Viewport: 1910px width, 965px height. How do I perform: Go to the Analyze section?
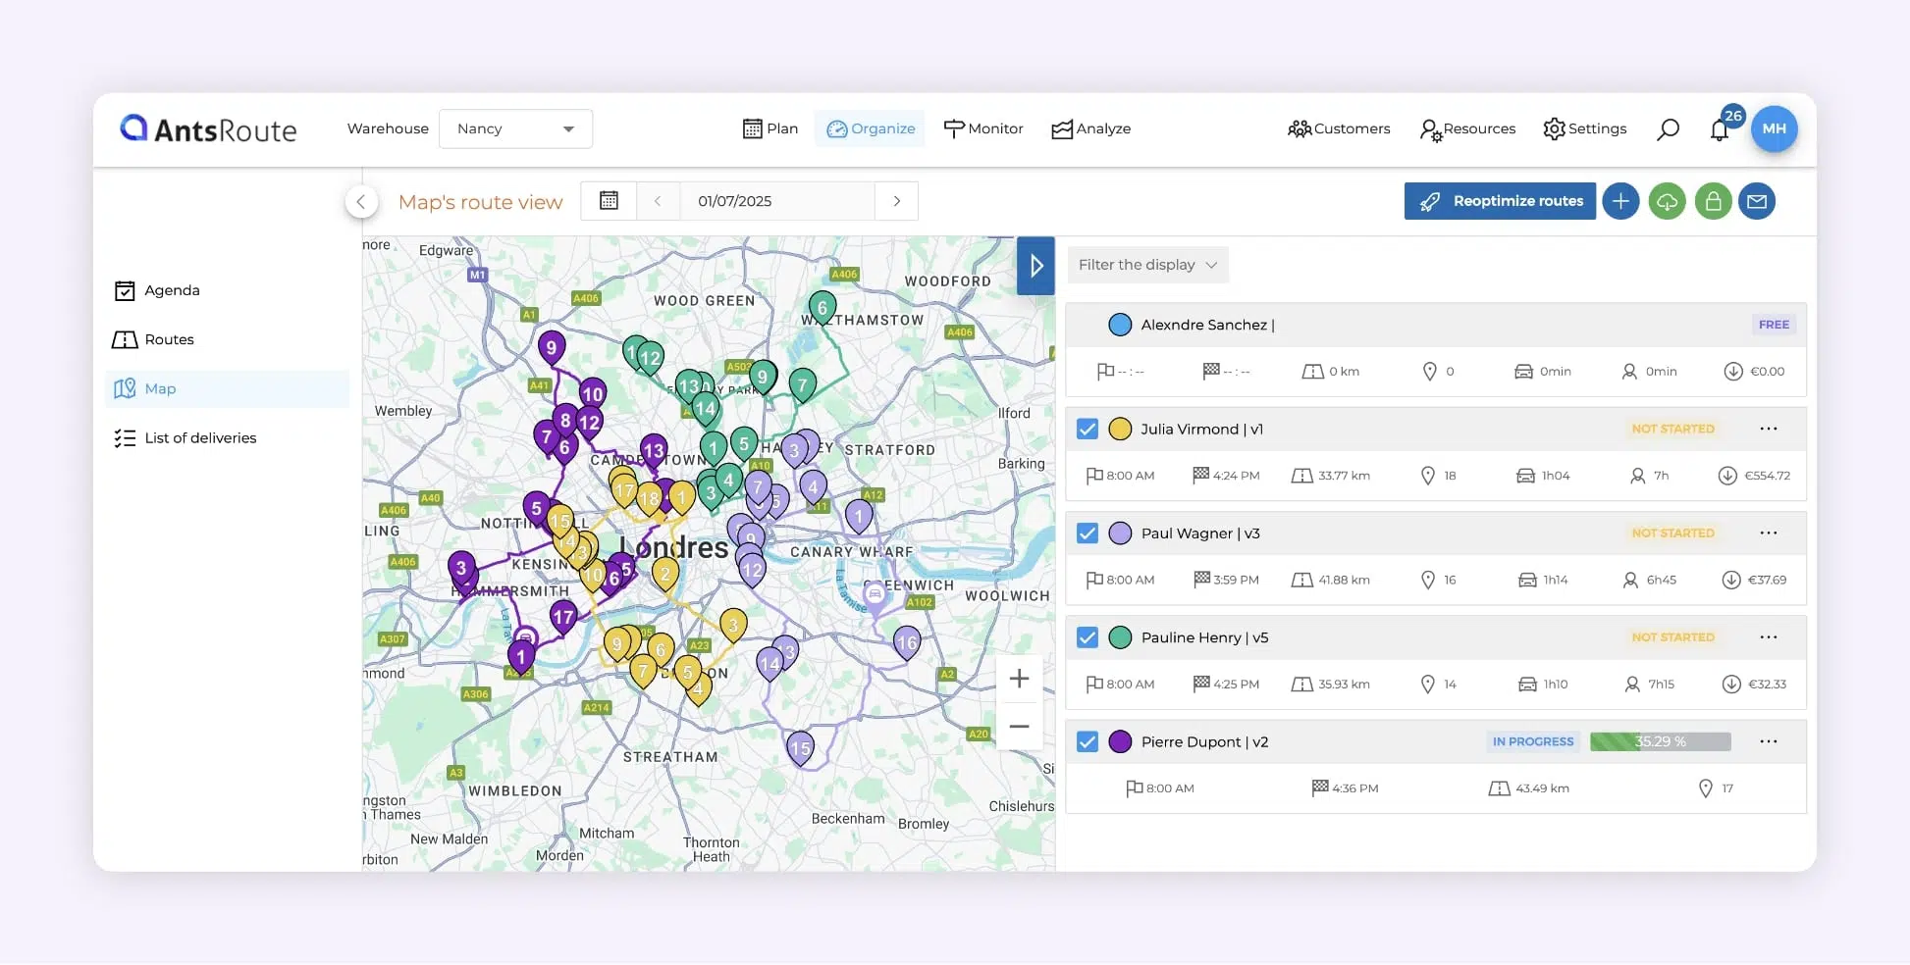(x=1090, y=128)
